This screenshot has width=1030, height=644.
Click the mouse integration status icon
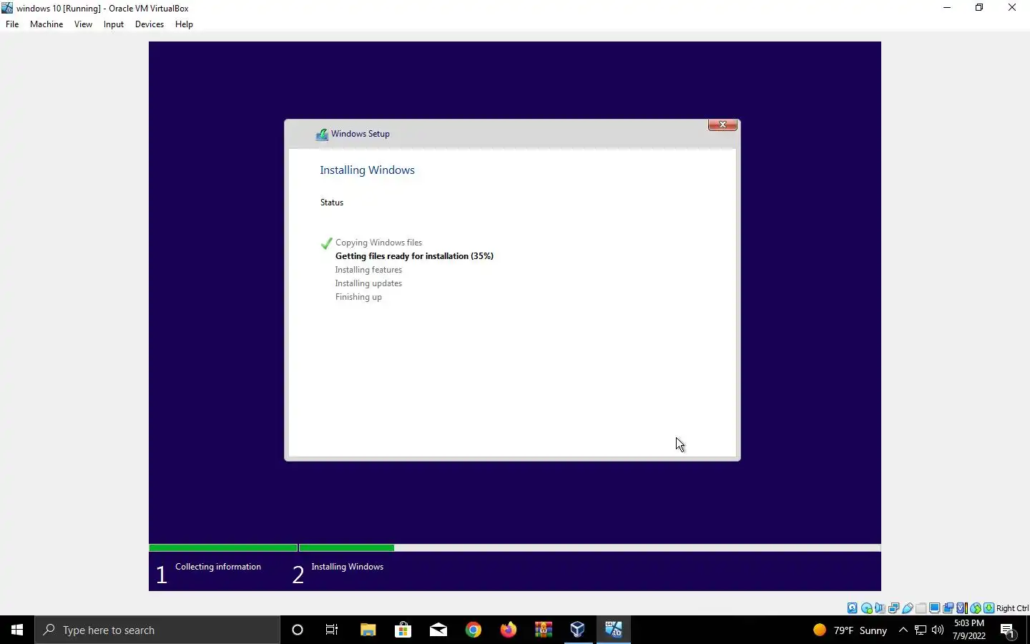[976, 608]
